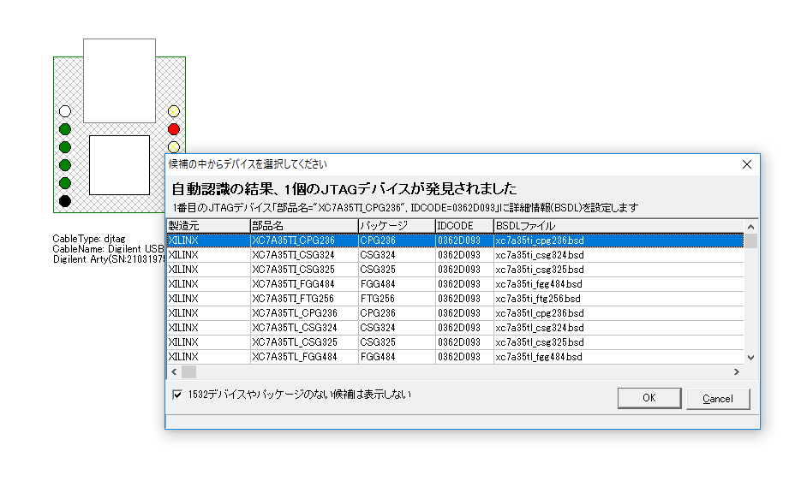Viewport: 789px width, 481px height.
Task: Sort by the 部品名 column header
Action: click(303, 225)
